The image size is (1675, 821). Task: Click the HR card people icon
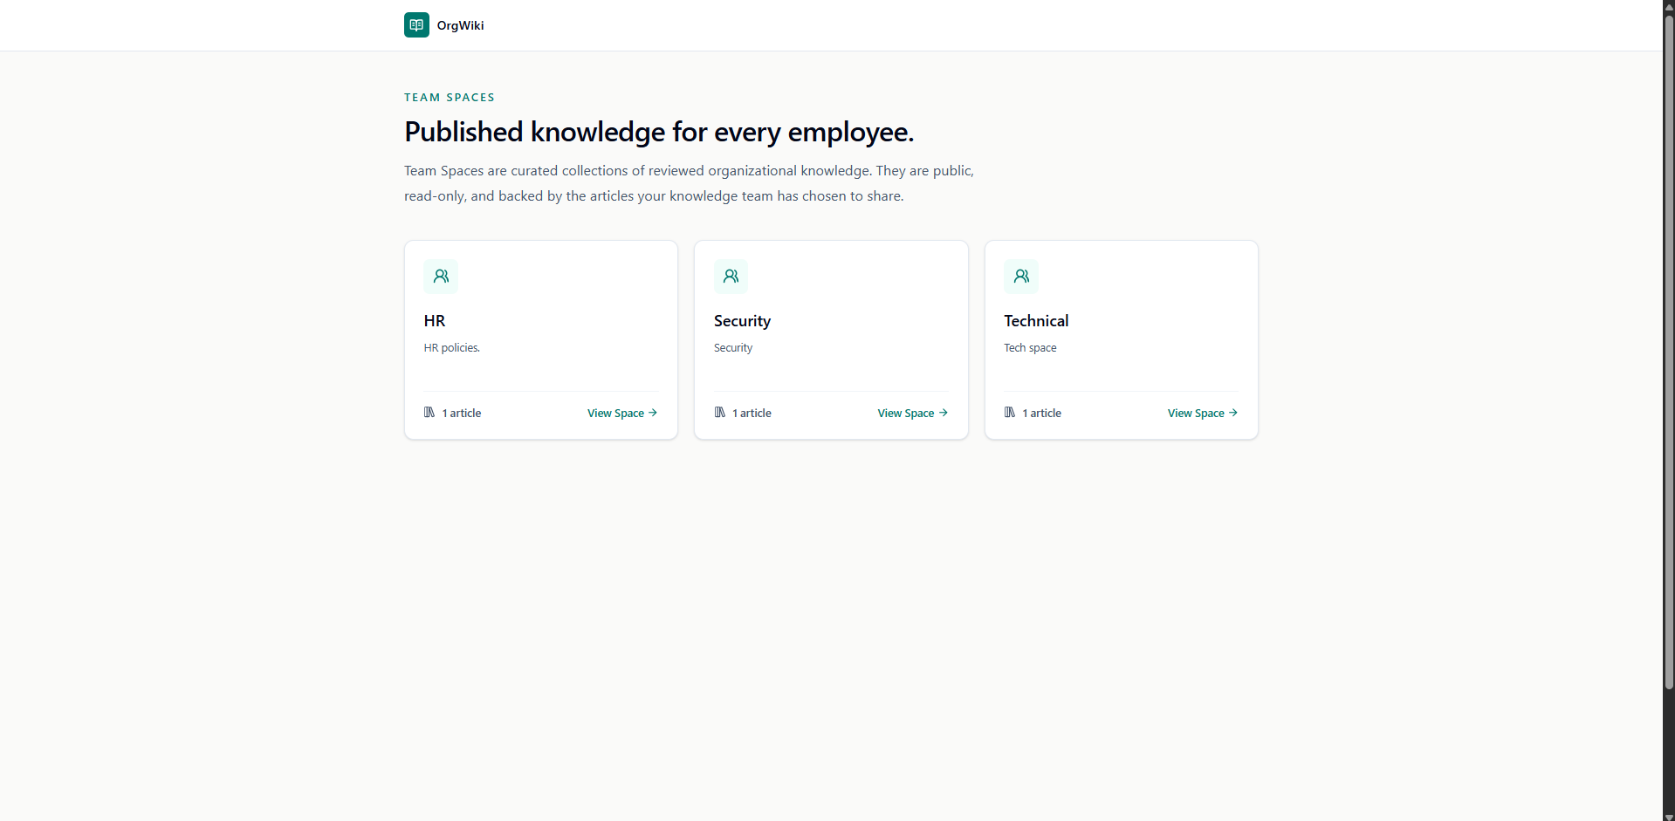click(441, 277)
